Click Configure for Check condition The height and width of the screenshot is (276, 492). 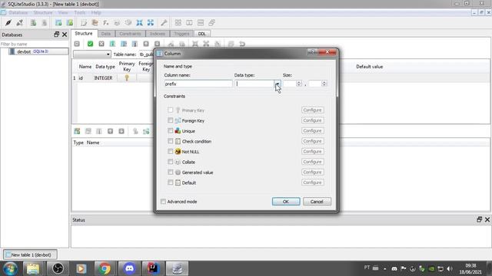pos(313,141)
